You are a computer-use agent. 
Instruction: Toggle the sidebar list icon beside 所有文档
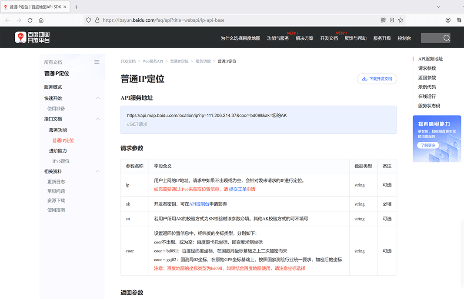coord(97,62)
